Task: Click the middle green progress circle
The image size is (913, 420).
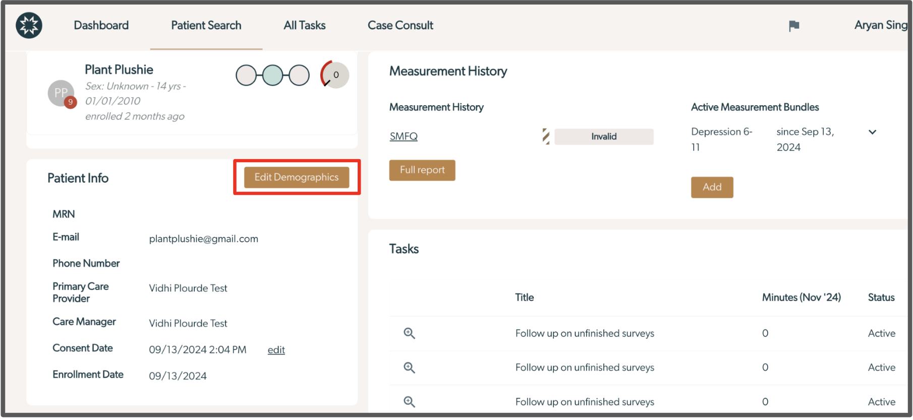Action: pos(273,76)
